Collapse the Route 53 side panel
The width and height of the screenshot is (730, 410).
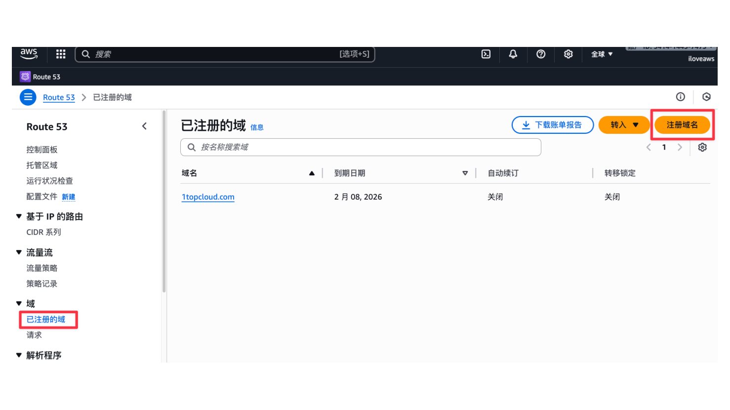144,126
